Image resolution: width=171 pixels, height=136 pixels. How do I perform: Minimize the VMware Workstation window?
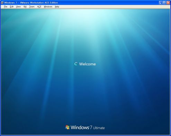[x=160, y=3]
